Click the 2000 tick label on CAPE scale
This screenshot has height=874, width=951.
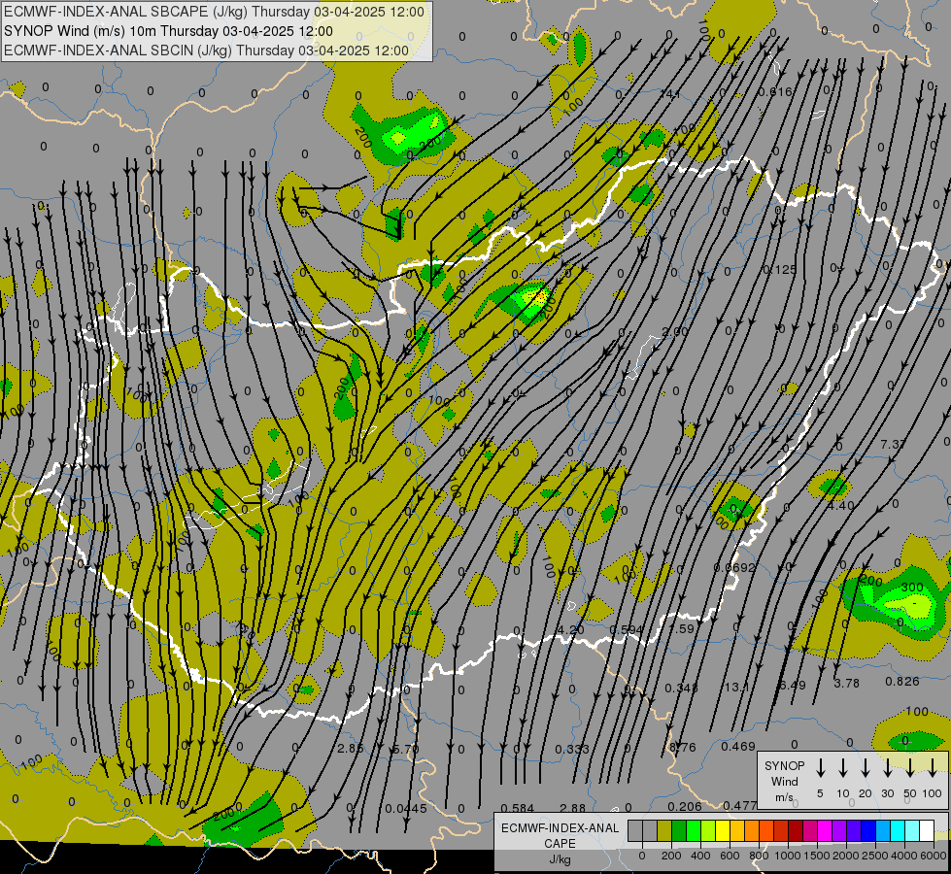pyautogui.click(x=845, y=856)
